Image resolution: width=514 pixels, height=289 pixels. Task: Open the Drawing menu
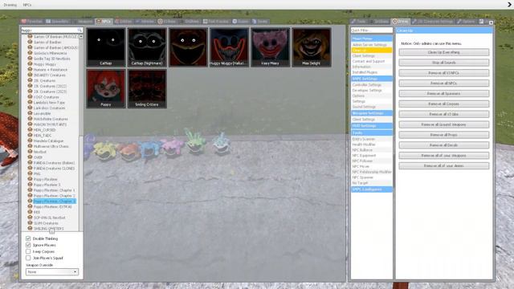tap(10, 5)
